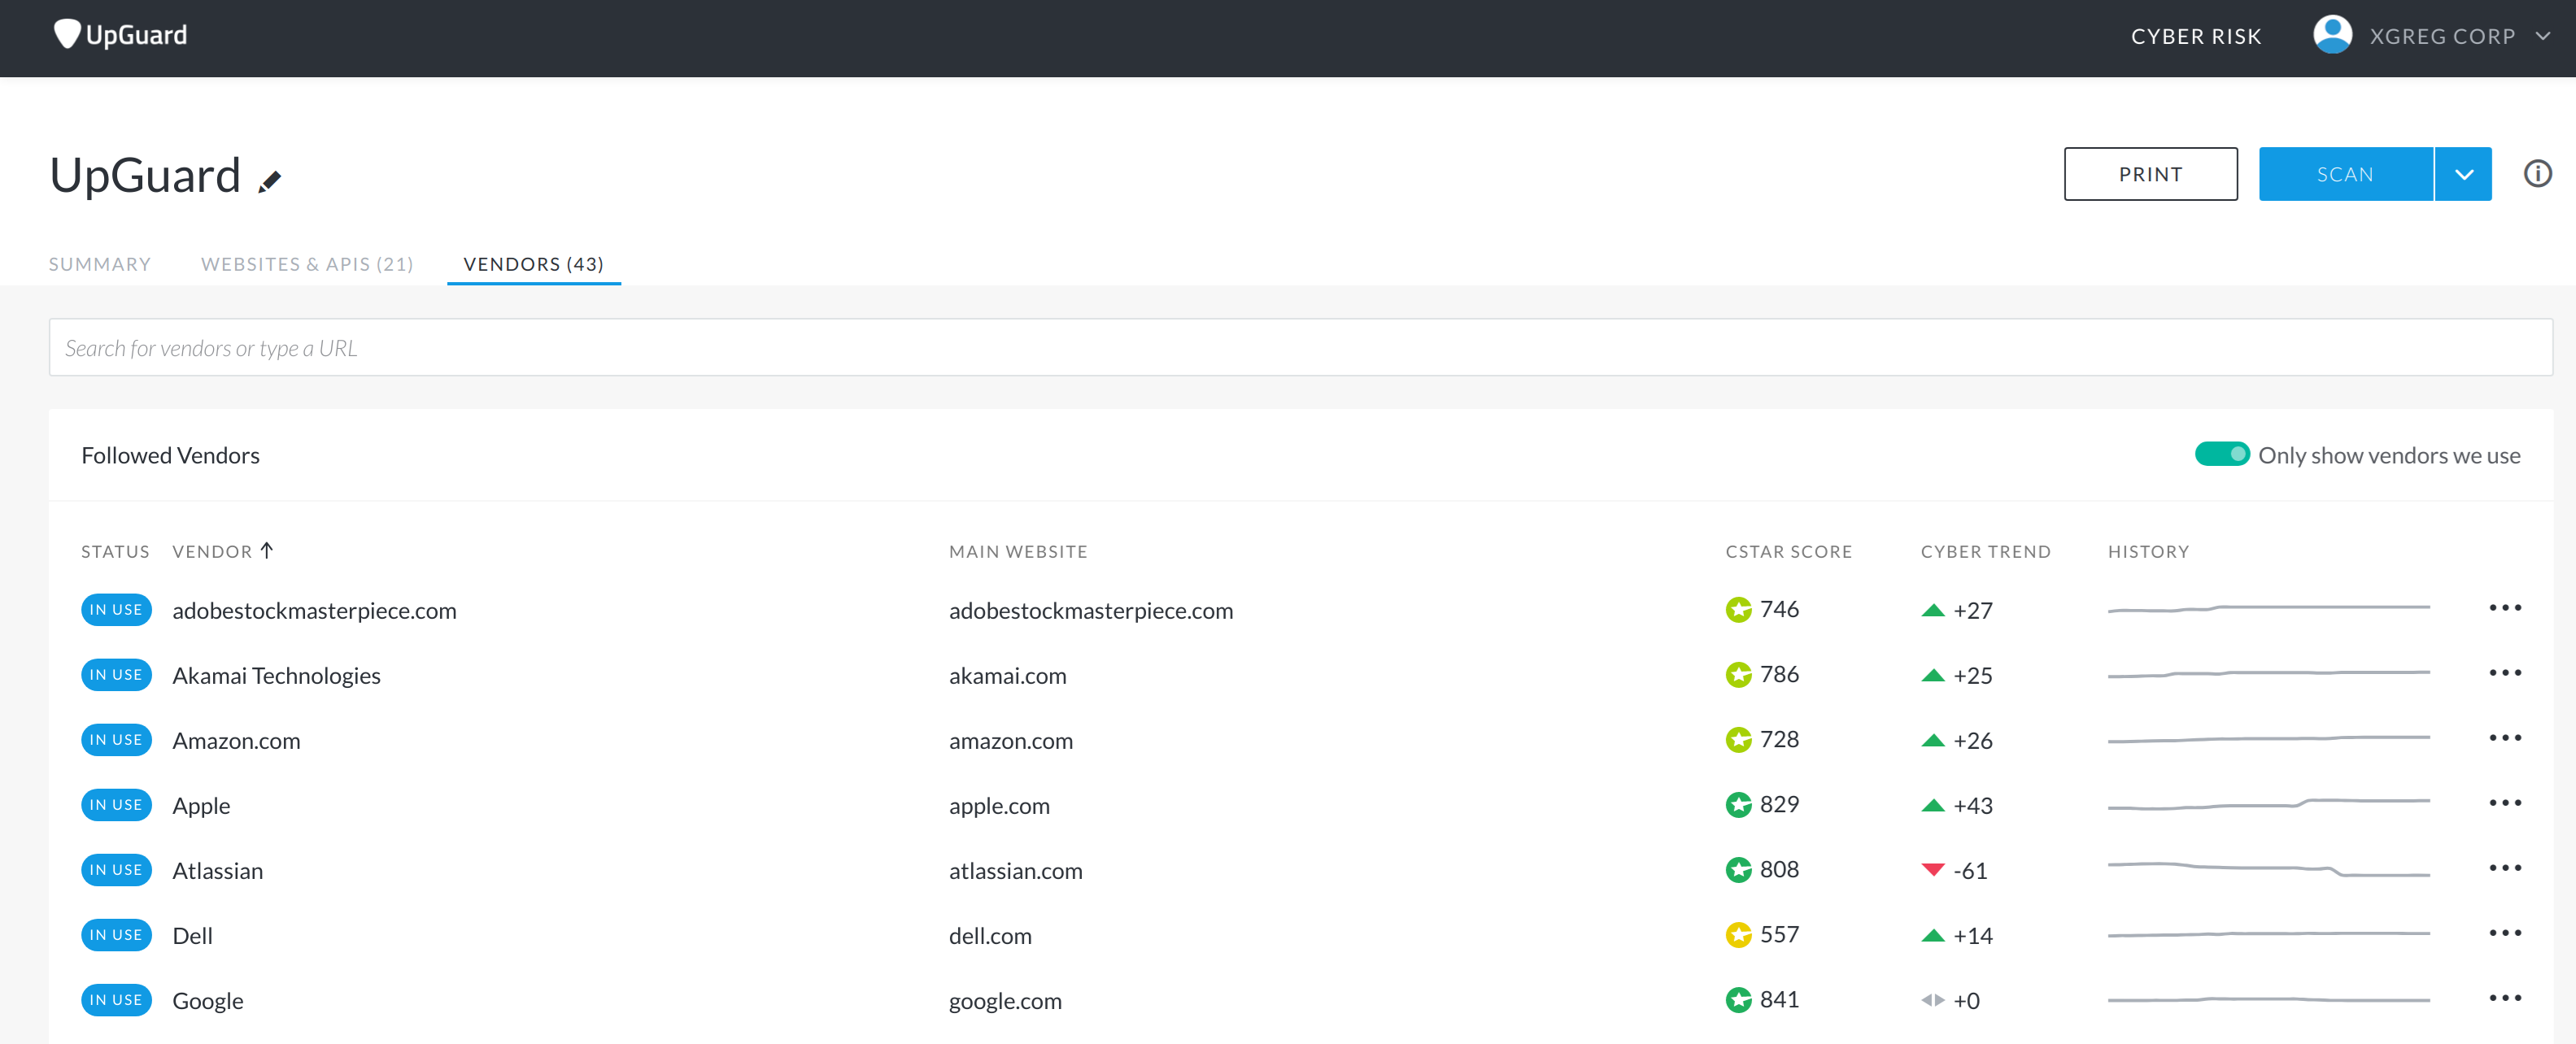
Task: Click the neutral trend arrows icon for Google
Action: click(1933, 1000)
